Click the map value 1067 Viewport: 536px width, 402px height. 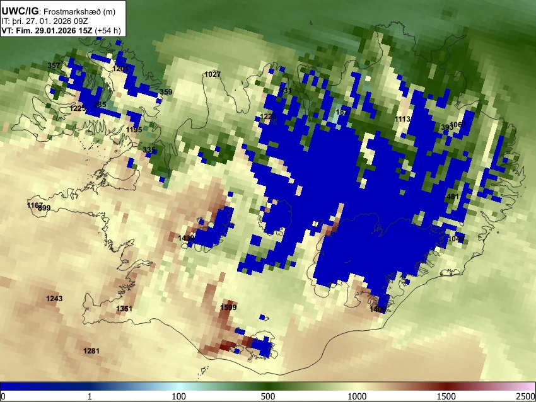tap(458, 124)
